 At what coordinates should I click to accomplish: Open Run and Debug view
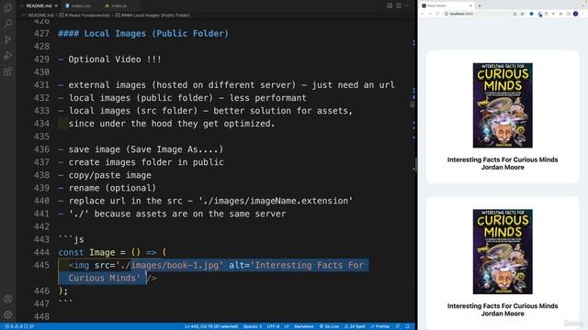pos(7,55)
